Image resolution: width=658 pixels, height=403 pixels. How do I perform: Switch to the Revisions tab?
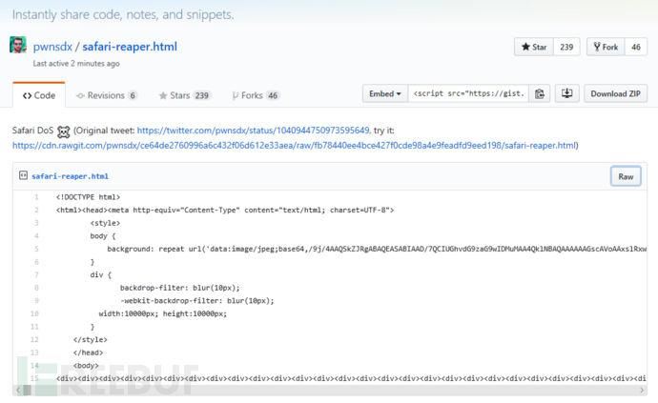tap(107, 95)
